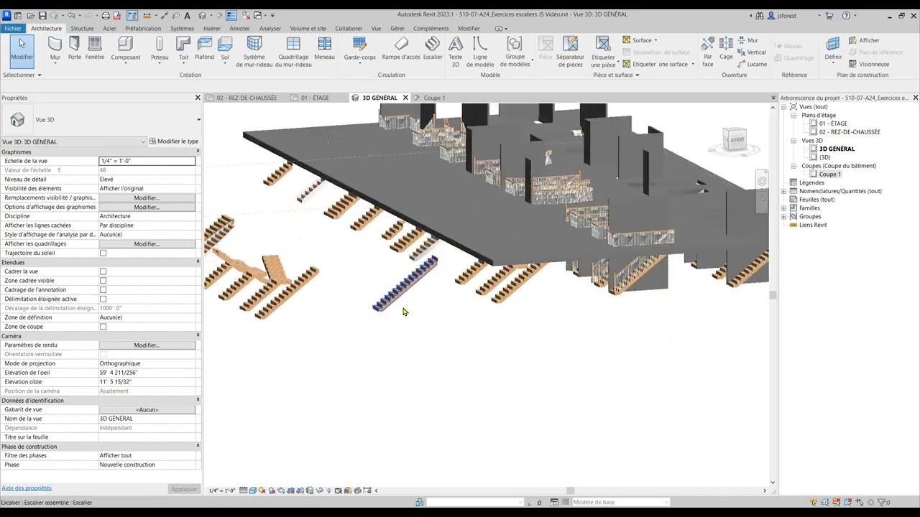Open the Coupe 1 view tab
Image resolution: width=920 pixels, height=517 pixels.
point(434,98)
